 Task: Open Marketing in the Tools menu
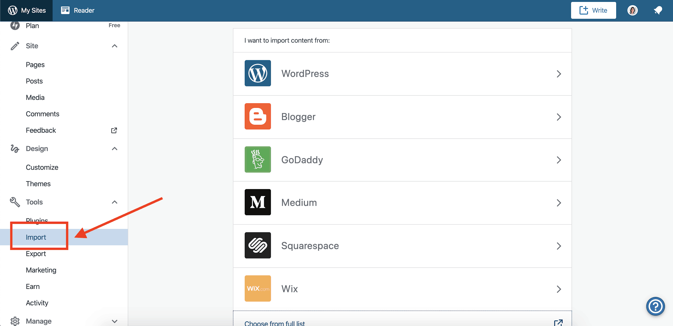coord(41,270)
